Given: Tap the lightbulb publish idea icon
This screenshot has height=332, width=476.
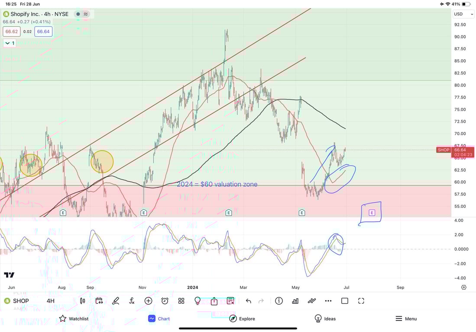Looking at the screenshot, I should pos(198,301).
